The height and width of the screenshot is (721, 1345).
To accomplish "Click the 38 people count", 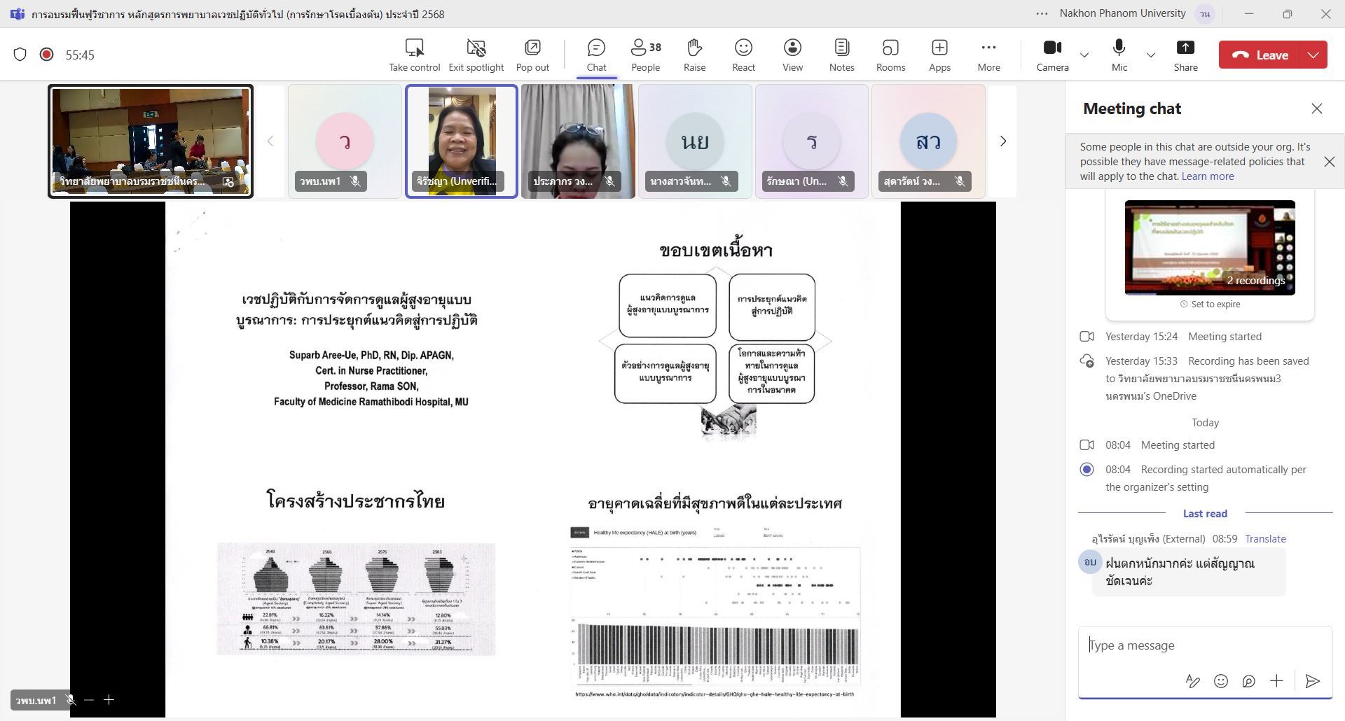I will [x=655, y=47].
